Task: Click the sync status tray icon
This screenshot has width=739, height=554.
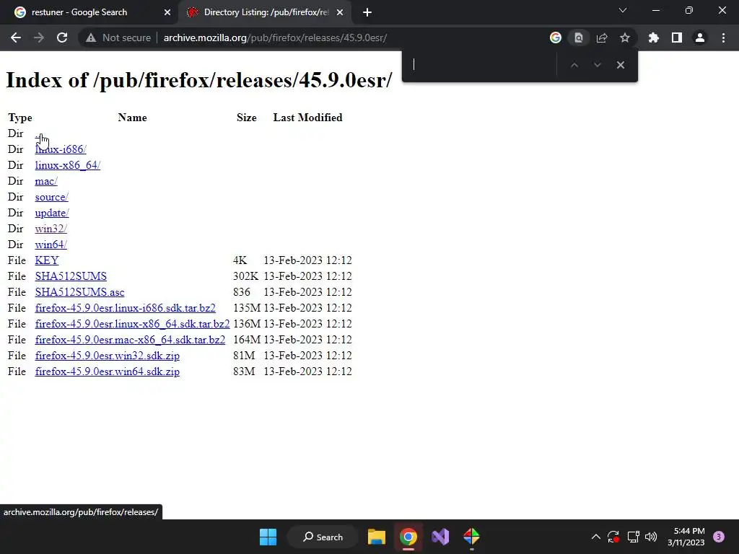Action: (613, 537)
